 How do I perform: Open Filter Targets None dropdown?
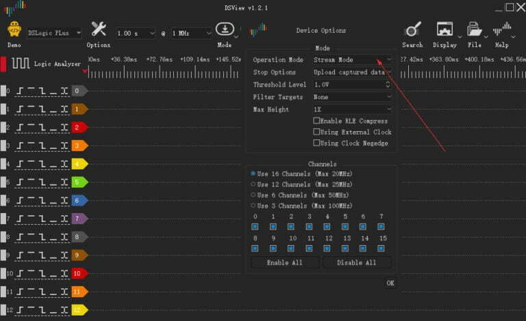point(352,97)
